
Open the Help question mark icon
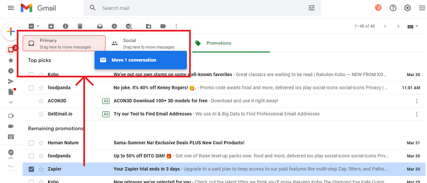pos(393,8)
